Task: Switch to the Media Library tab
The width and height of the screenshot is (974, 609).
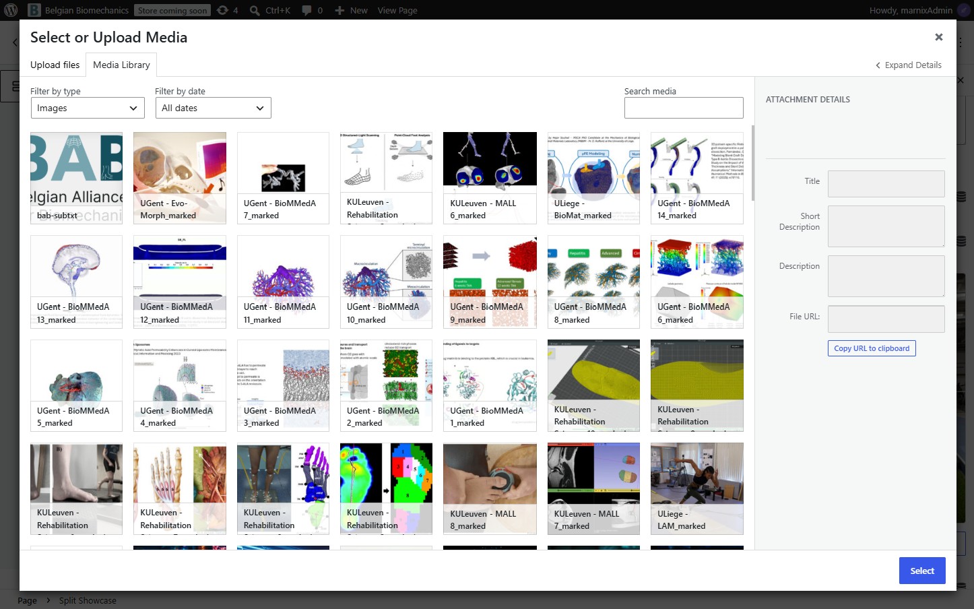Action: (121, 65)
